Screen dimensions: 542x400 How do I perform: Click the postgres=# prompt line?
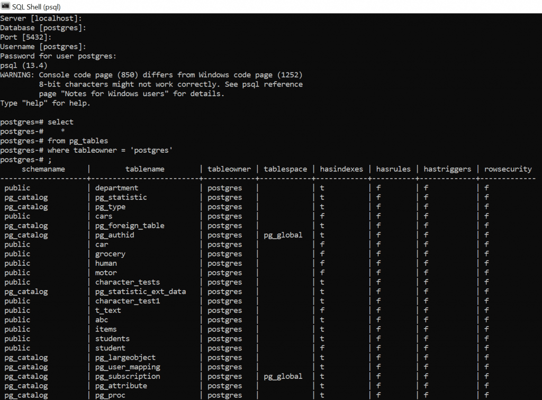coord(24,122)
